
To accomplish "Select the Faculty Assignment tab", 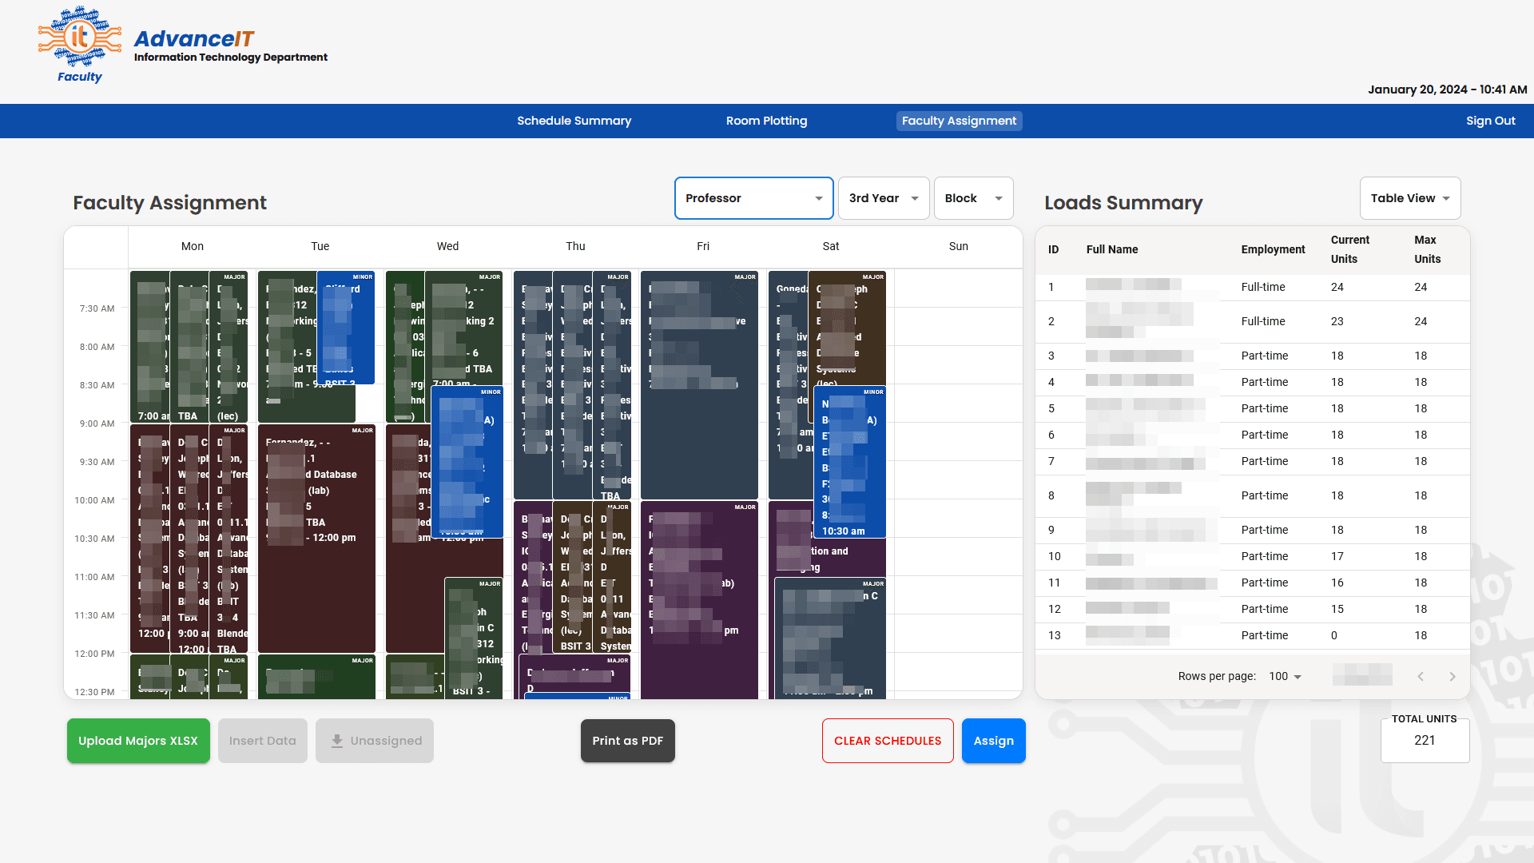I will 959,121.
